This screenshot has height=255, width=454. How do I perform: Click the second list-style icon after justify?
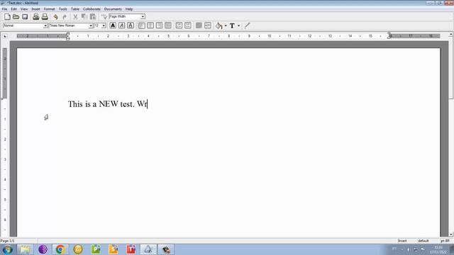[187, 25]
